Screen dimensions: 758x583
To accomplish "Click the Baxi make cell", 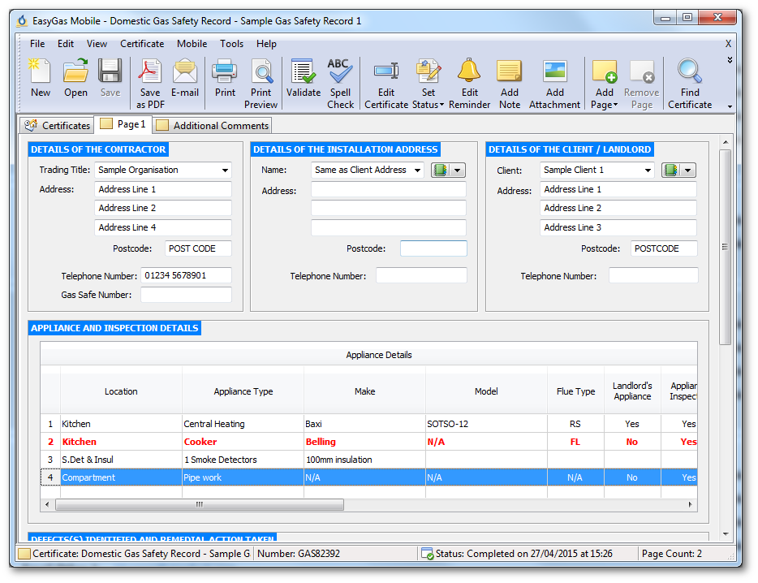I will 364,424.
